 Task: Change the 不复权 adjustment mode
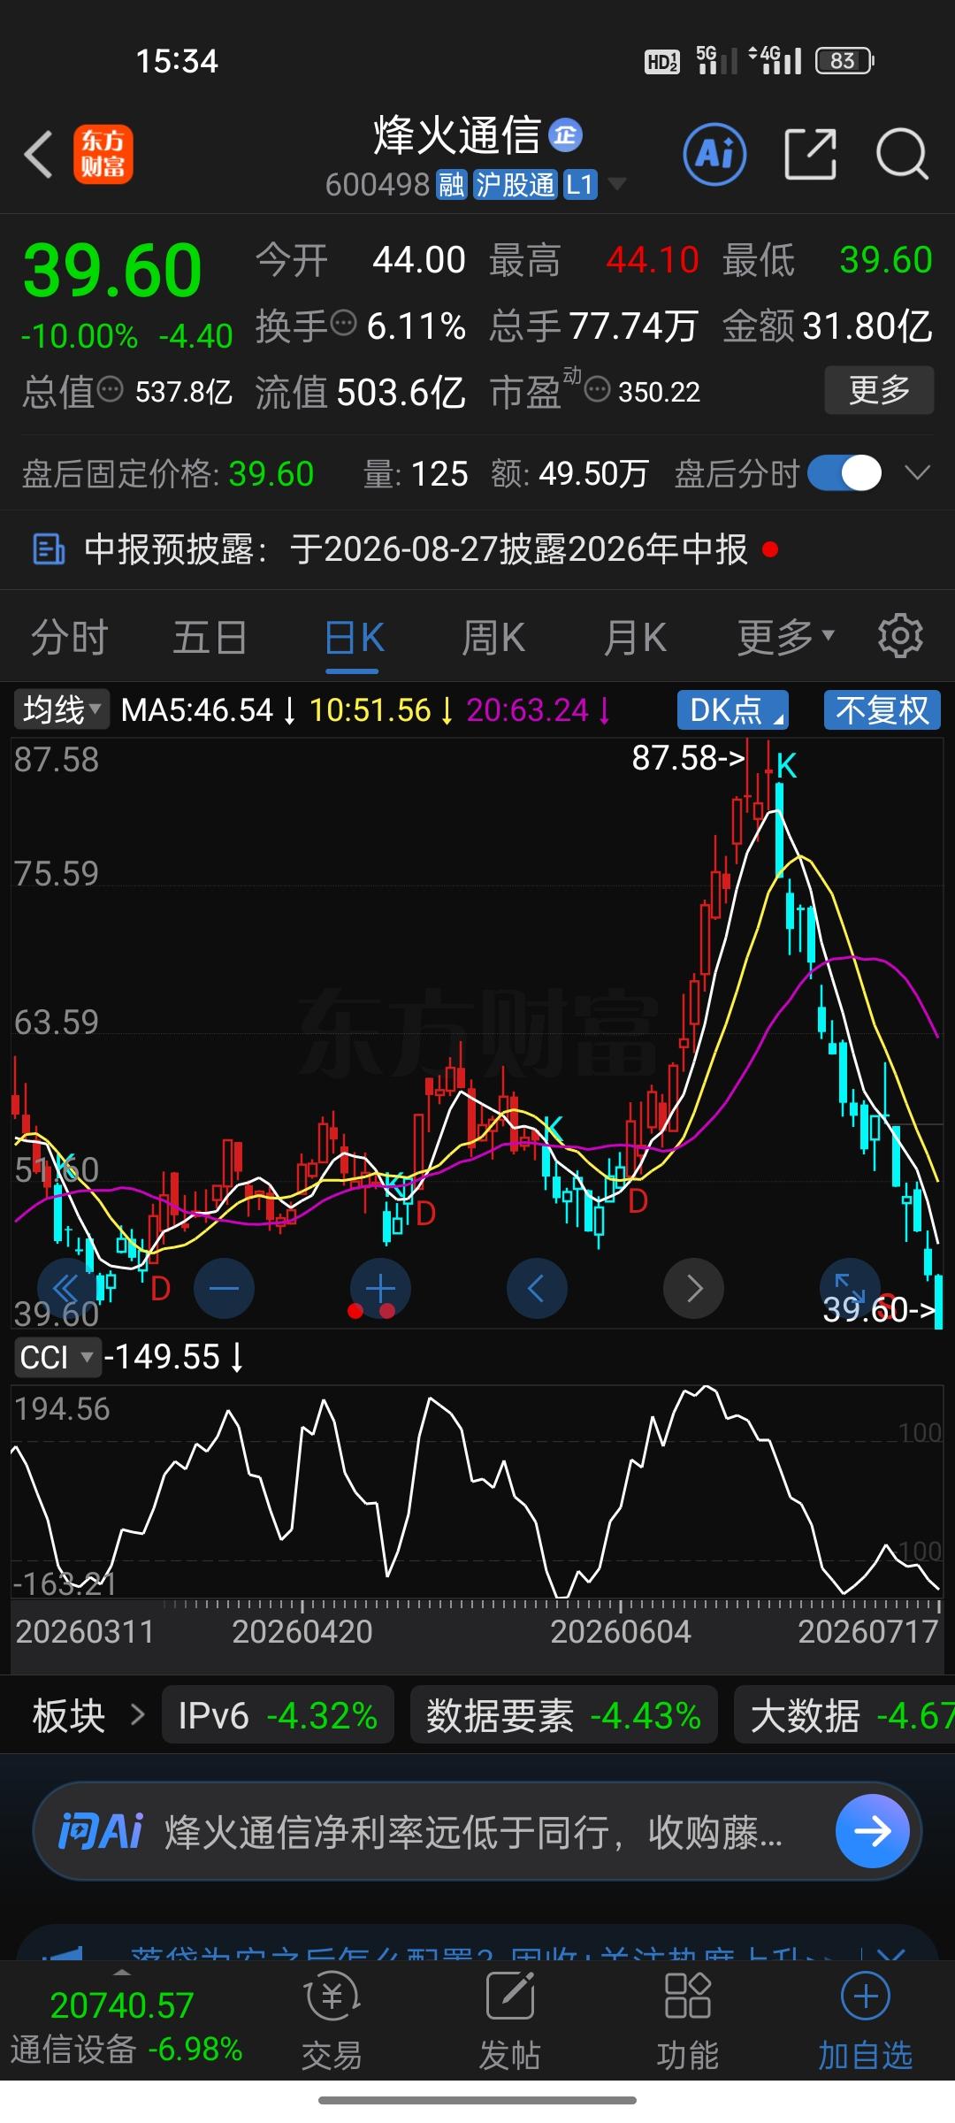882,709
